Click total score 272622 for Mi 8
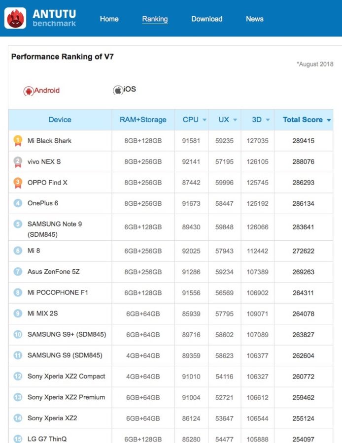Image resolution: width=342 pixels, height=443 pixels. pyautogui.click(x=303, y=251)
